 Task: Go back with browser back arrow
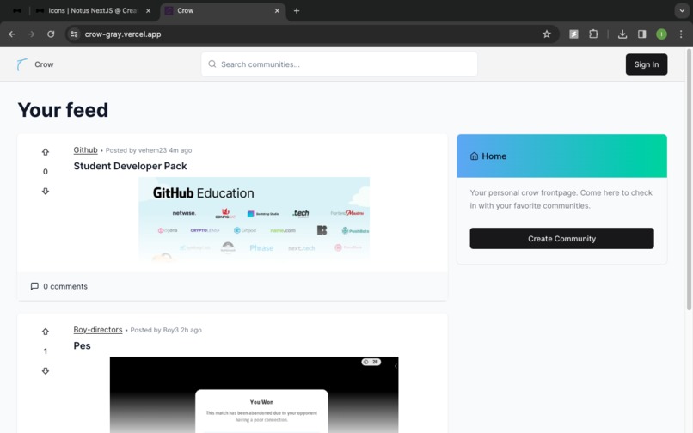[12, 34]
